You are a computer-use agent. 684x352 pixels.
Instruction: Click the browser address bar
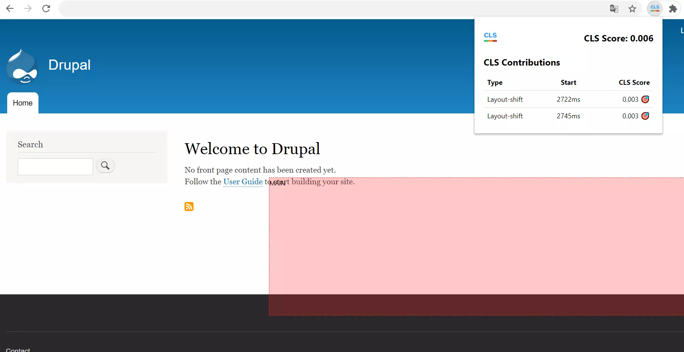click(x=332, y=9)
